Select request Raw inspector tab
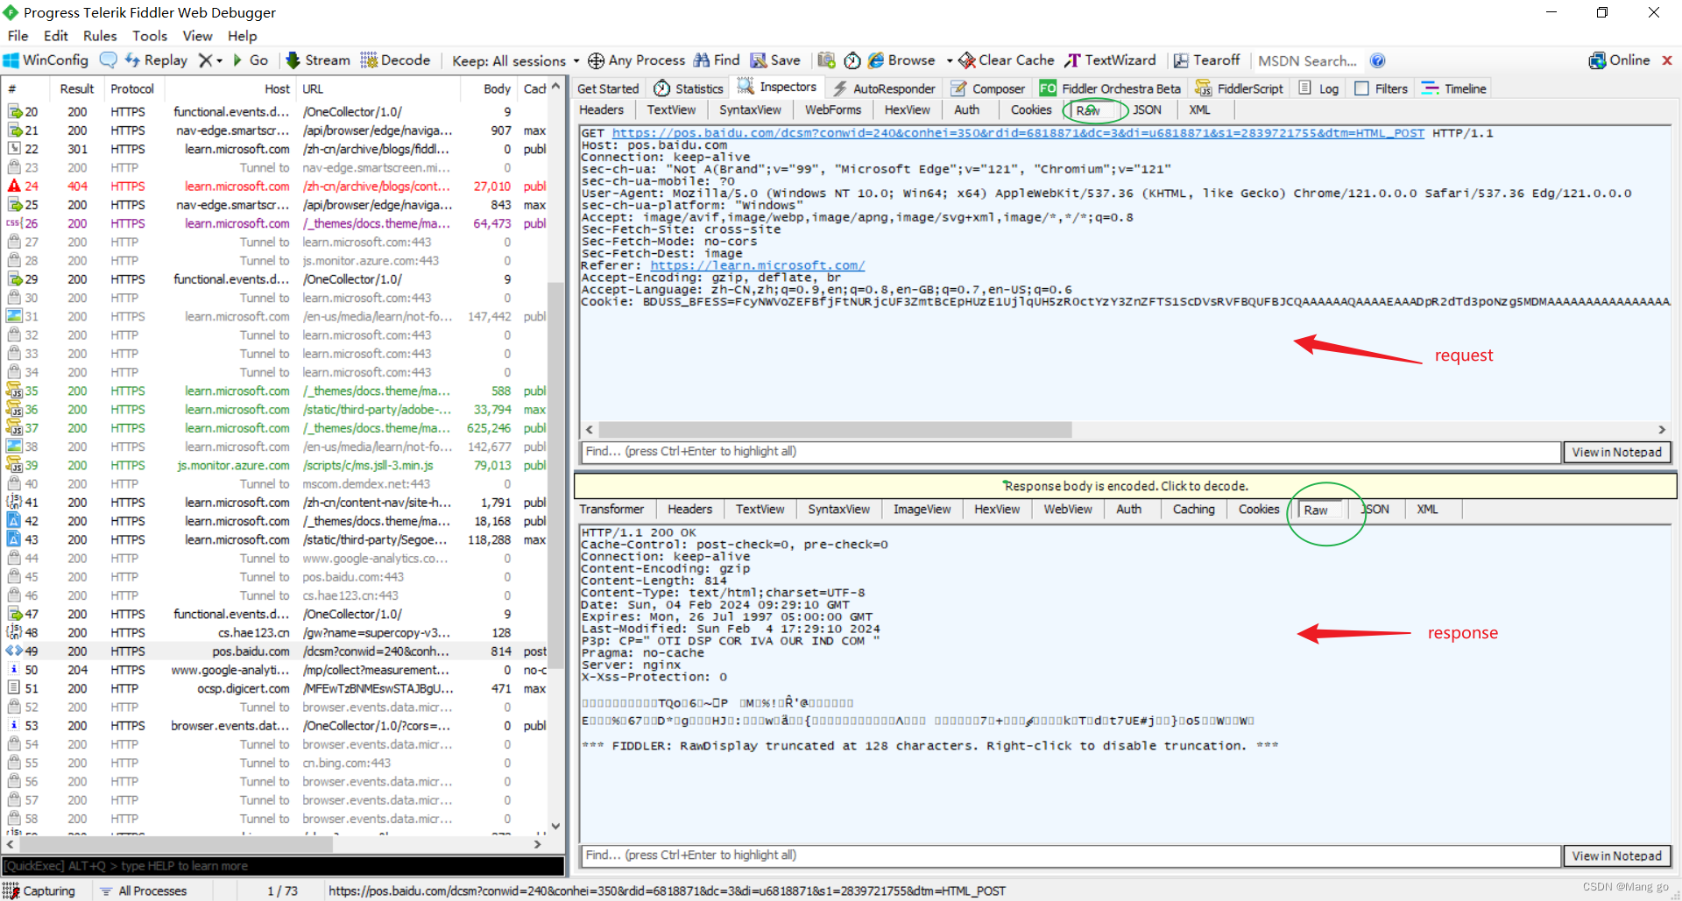This screenshot has width=1682, height=901. tap(1089, 110)
